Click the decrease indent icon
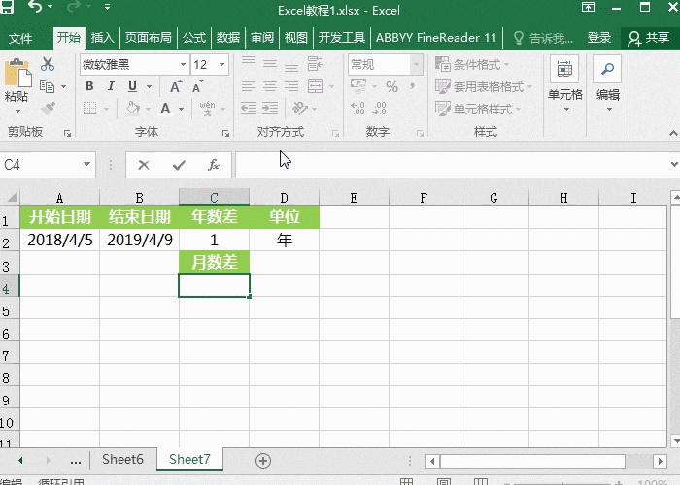680x485 pixels. [x=249, y=108]
